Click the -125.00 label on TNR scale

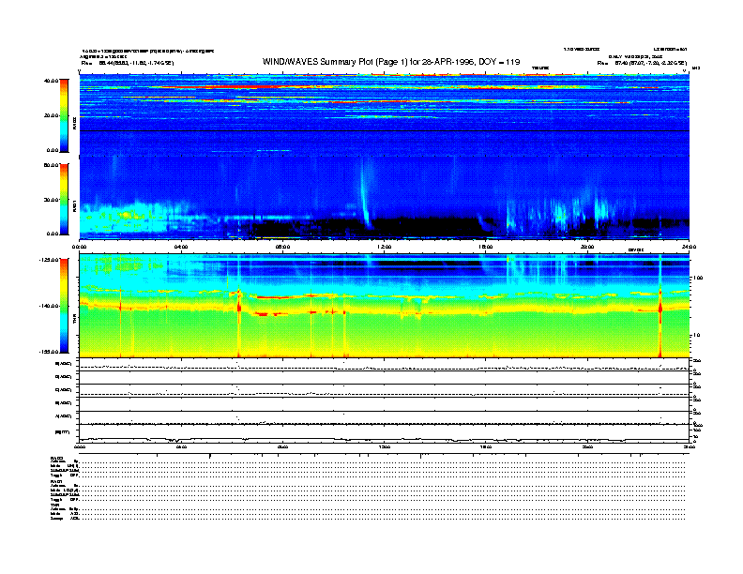tap(49, 260)
